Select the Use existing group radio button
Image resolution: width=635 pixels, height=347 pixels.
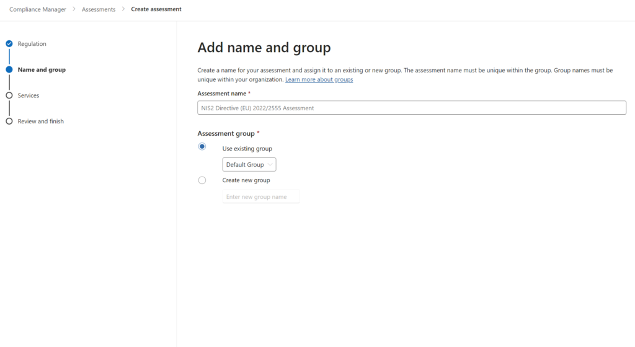point(202,146)
